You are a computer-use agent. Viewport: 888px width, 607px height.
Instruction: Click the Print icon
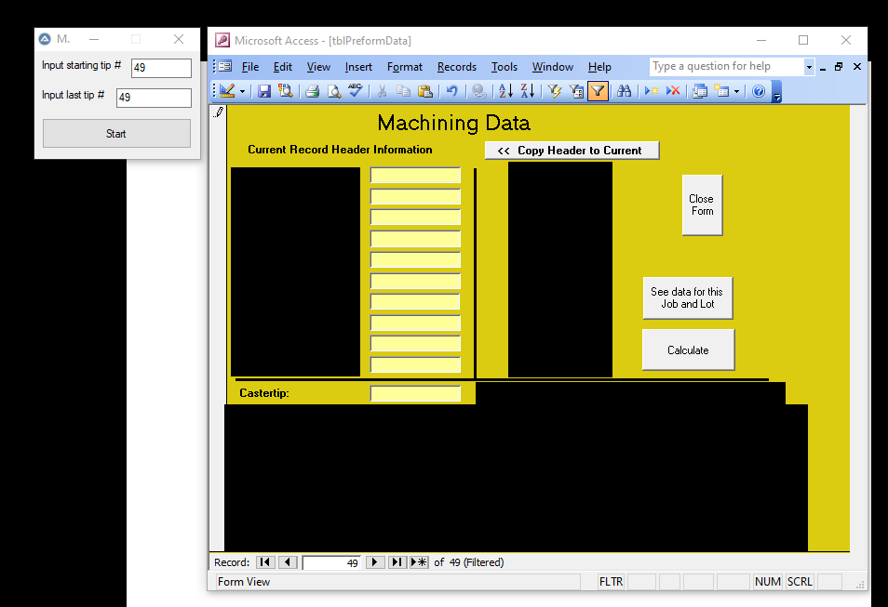[312, 91]
